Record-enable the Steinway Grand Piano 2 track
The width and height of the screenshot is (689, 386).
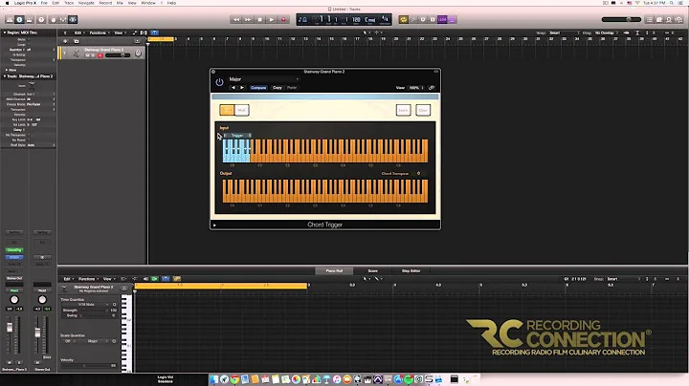100,55
